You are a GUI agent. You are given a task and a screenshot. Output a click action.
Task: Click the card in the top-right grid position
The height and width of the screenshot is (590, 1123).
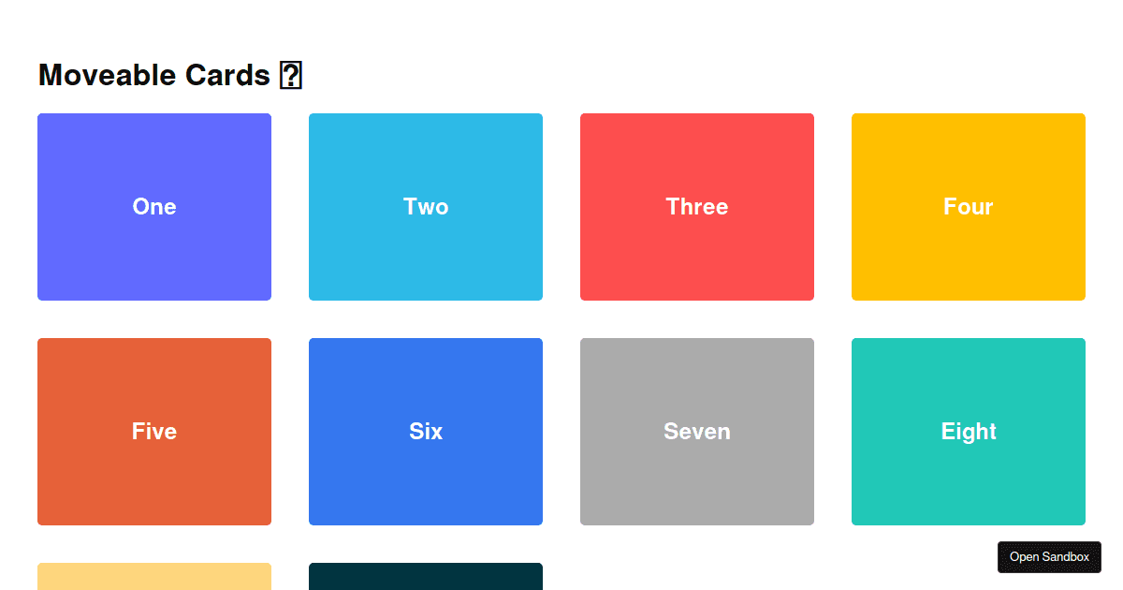(x=969, y=206)
